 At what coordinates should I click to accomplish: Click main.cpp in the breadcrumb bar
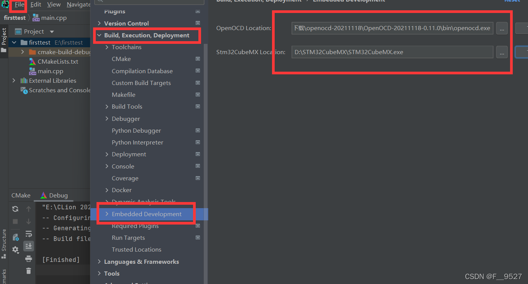[50, 18]
